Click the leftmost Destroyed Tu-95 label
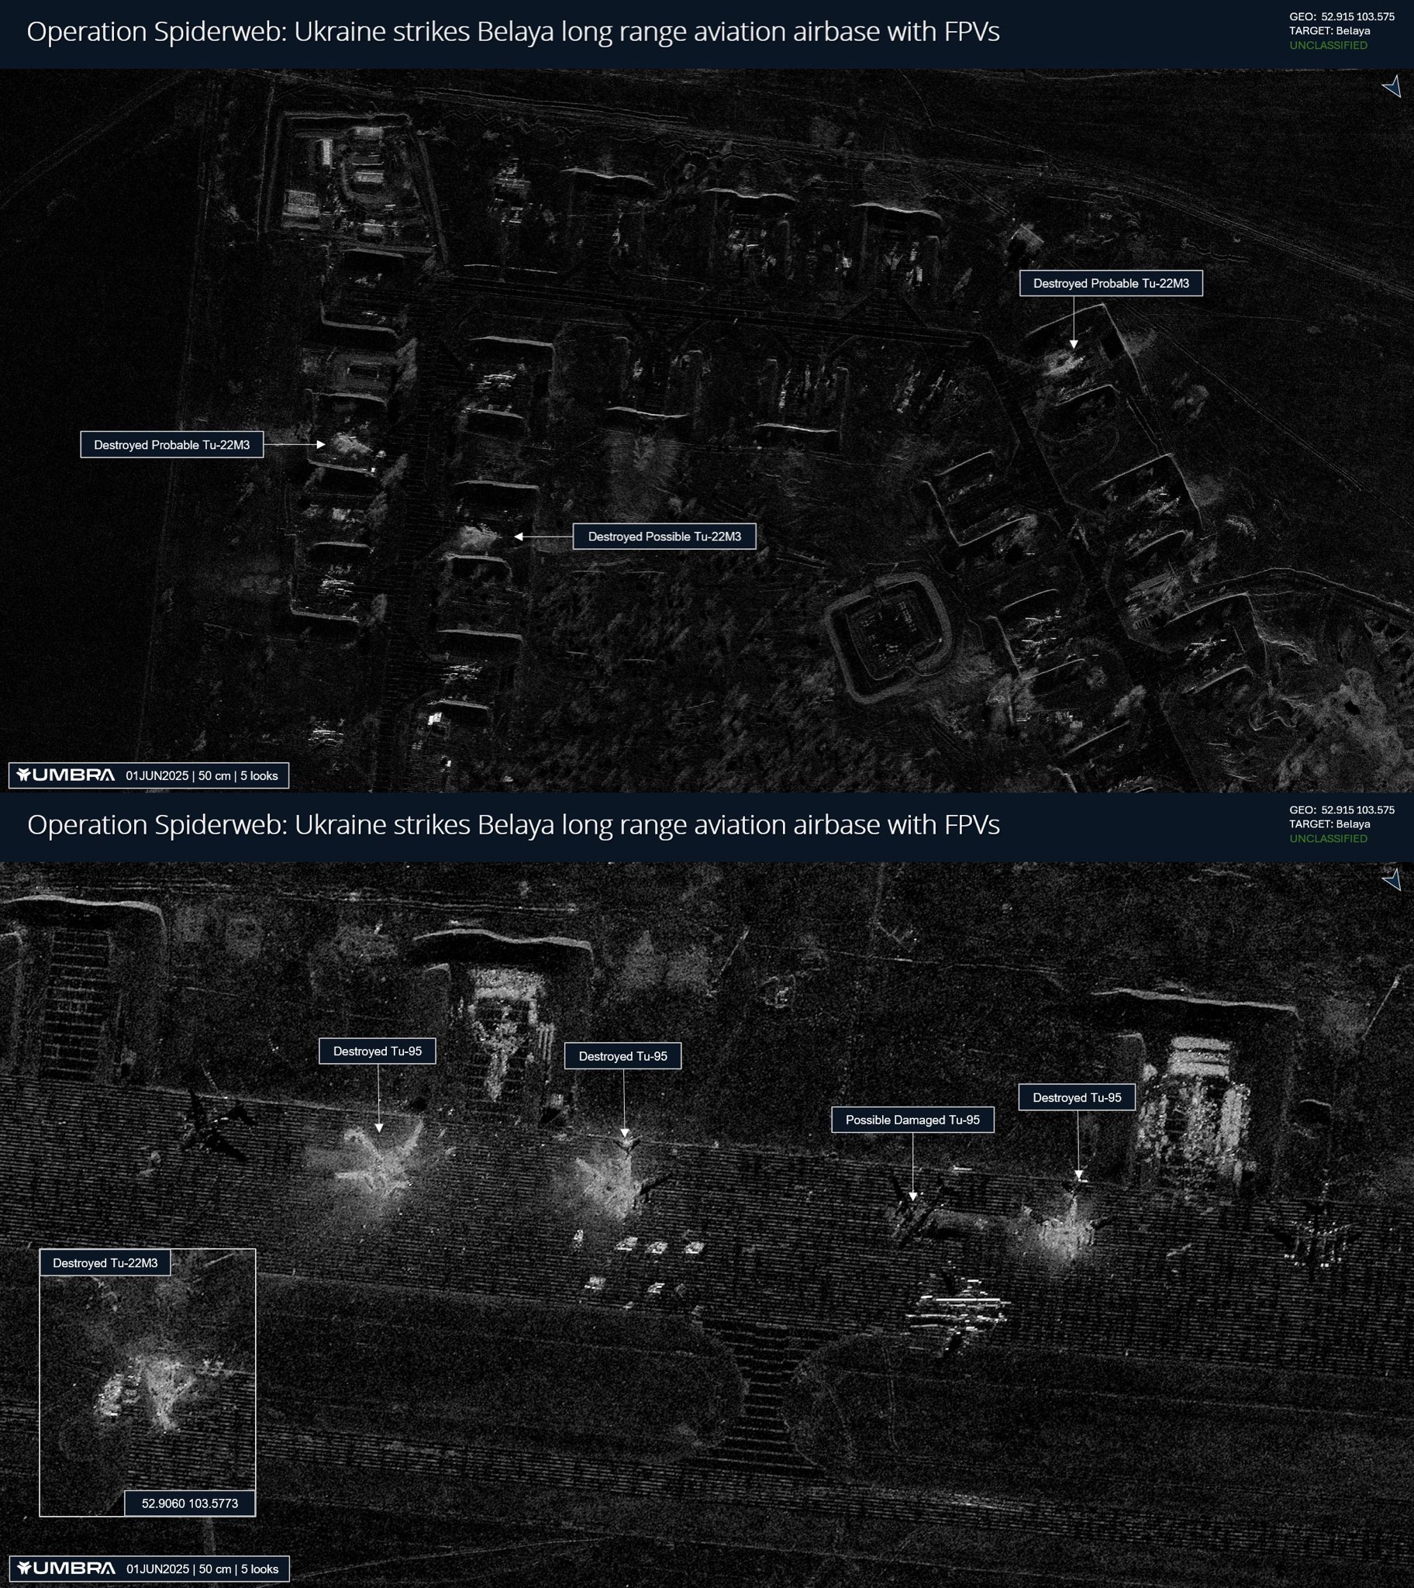Viewport: 1414px width, 1588px height. 378,1051
